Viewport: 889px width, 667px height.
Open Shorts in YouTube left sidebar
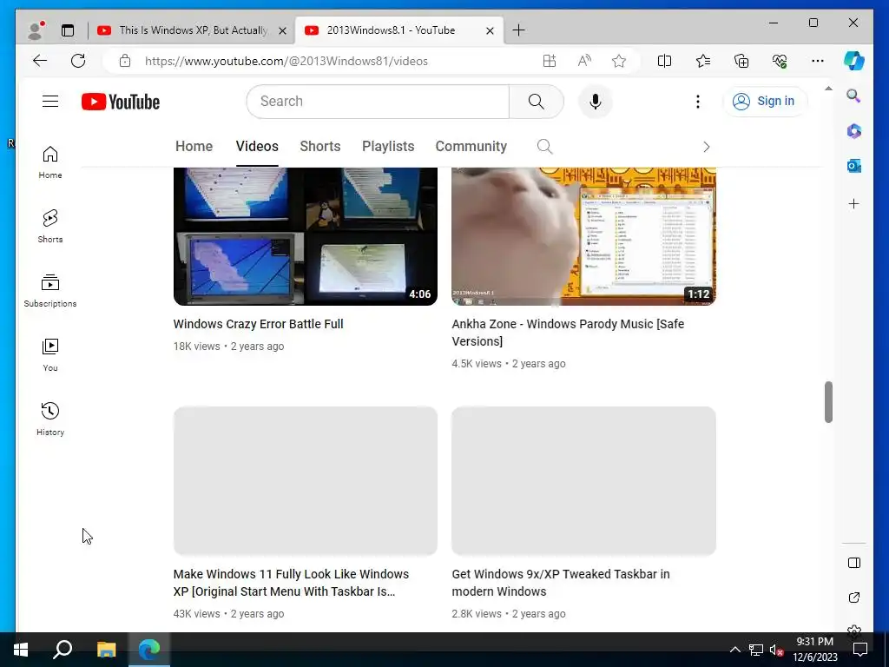coord(50,227)
